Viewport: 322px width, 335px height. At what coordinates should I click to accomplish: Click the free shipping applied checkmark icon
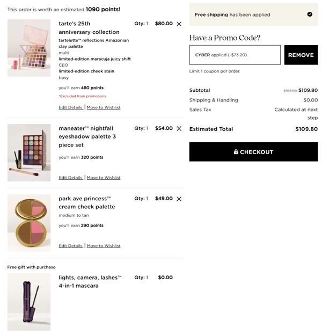[310, 14]
